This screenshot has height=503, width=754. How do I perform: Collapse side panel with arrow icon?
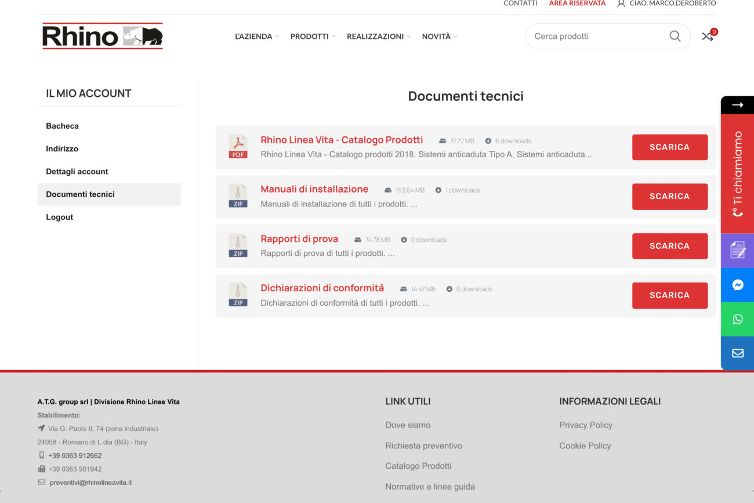(x=737, y=105)
